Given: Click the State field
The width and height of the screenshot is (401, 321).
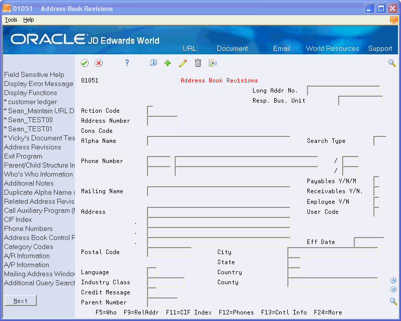Looking at the screenshot, I should click(x=294, y=262).
